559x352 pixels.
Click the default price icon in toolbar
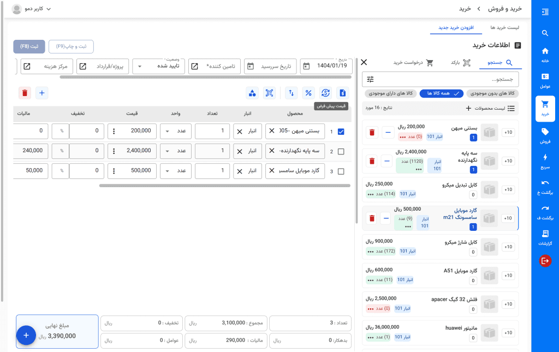tap(326, 93)
